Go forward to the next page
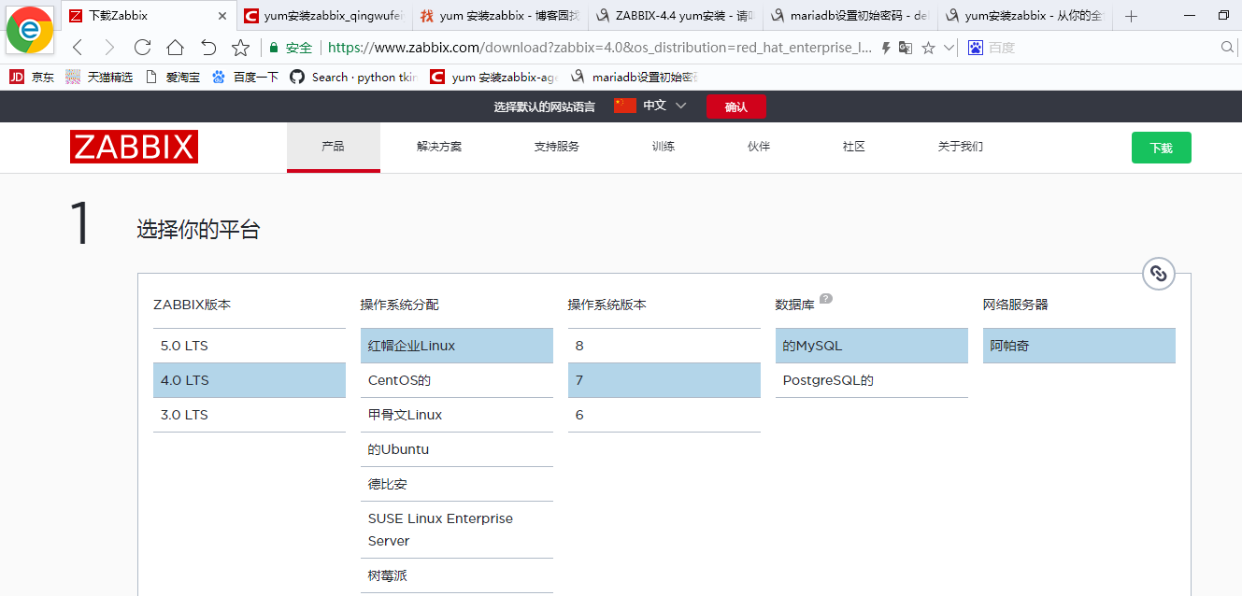Image resolution: width=1242 pixels, height=596 pixels. point(109,48)
